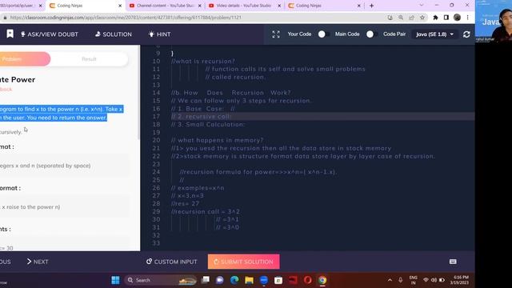Close the Video details tab
Screen dimensions: 512x288
[279, 6]
